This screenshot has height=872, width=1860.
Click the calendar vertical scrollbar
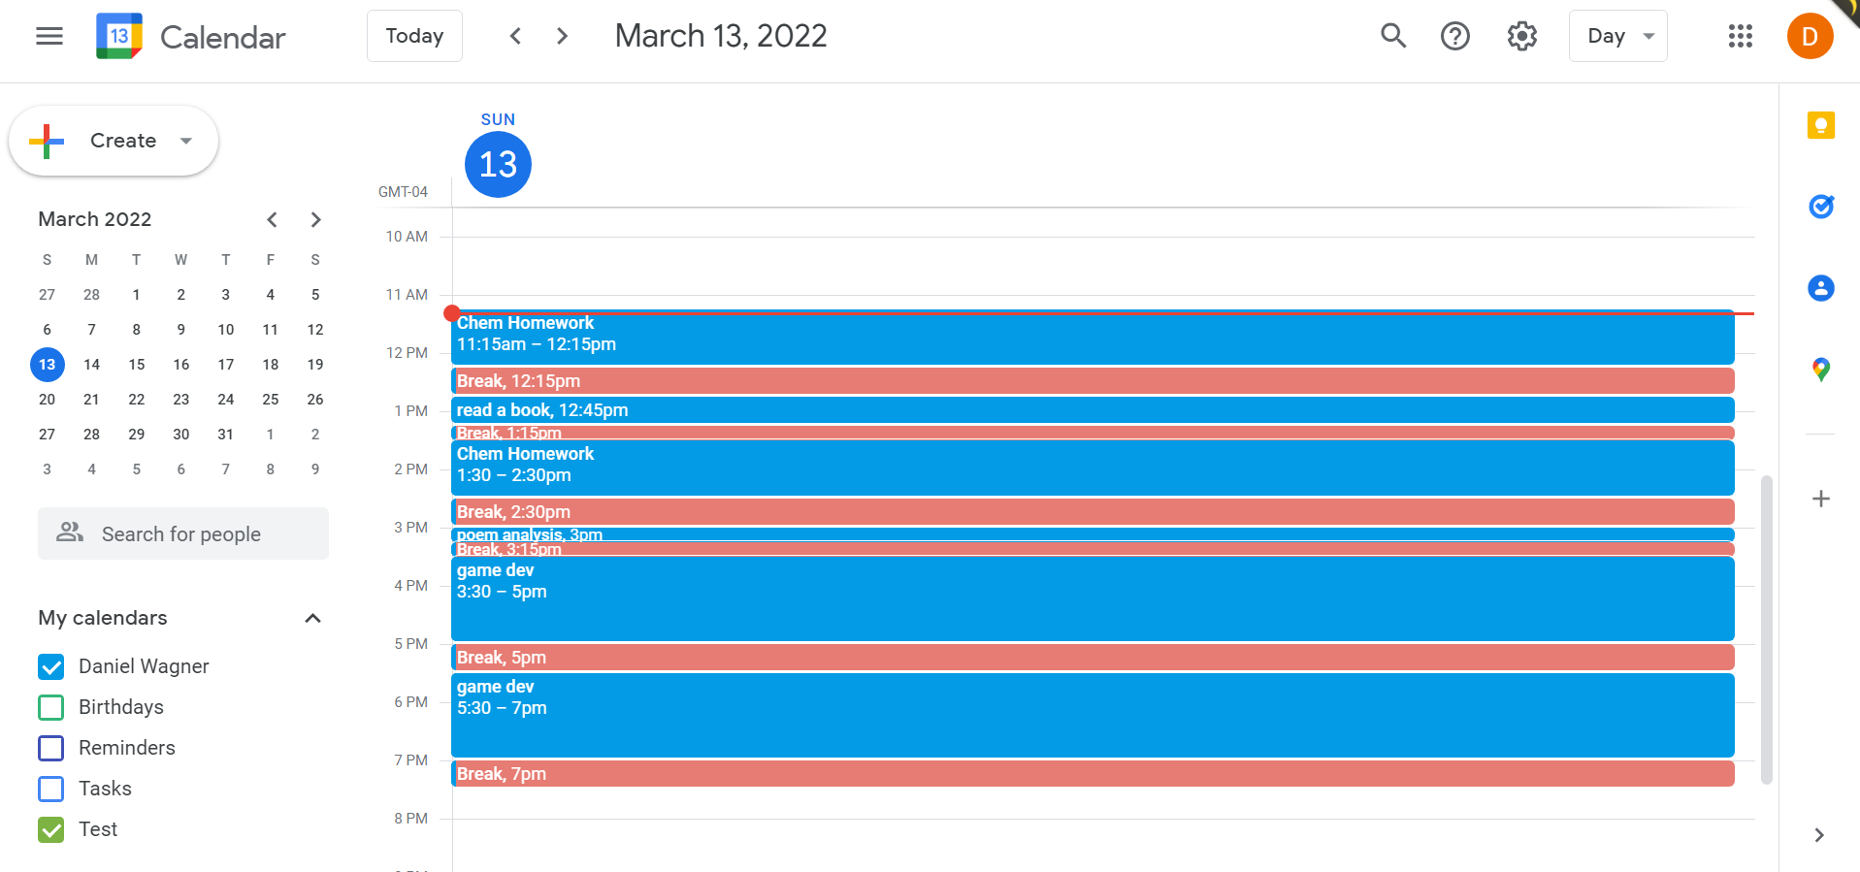(1767, 629)
